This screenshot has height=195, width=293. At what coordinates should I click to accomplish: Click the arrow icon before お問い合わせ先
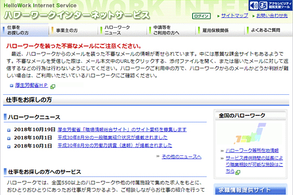pos(253,16)
